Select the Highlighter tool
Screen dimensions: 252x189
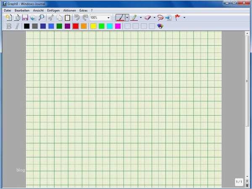134,18
